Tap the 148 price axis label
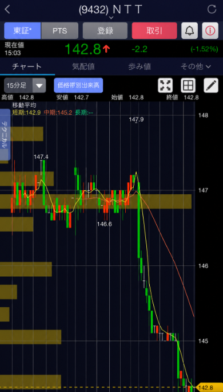 (203, 115)
